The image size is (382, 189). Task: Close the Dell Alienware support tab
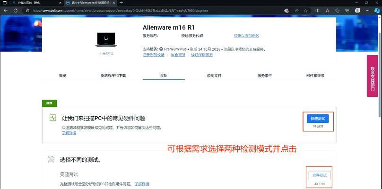[115, 3]
